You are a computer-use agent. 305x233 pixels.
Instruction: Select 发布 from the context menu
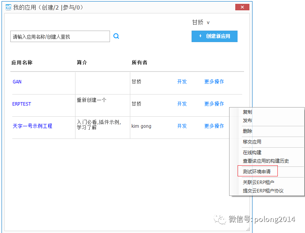[x=248, y=121]
